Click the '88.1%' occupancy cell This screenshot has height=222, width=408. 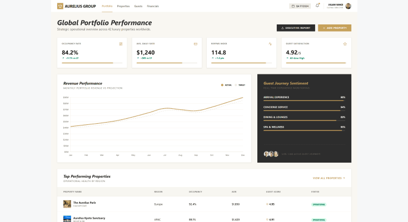(x=192, y=220)
